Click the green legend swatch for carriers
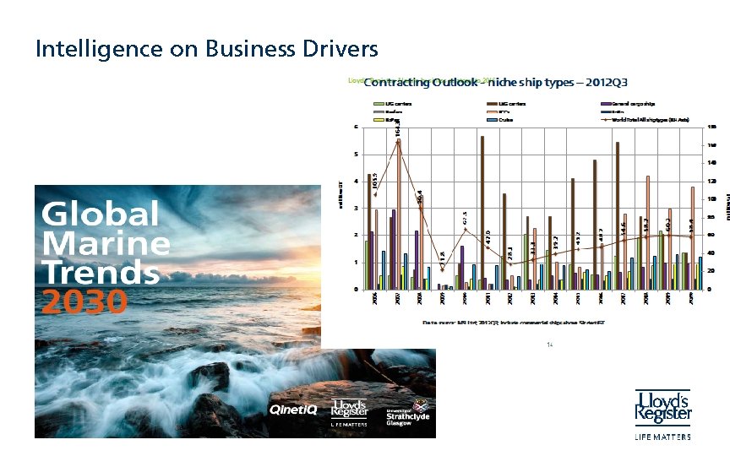The image size is (730, 456). (379, 104)
